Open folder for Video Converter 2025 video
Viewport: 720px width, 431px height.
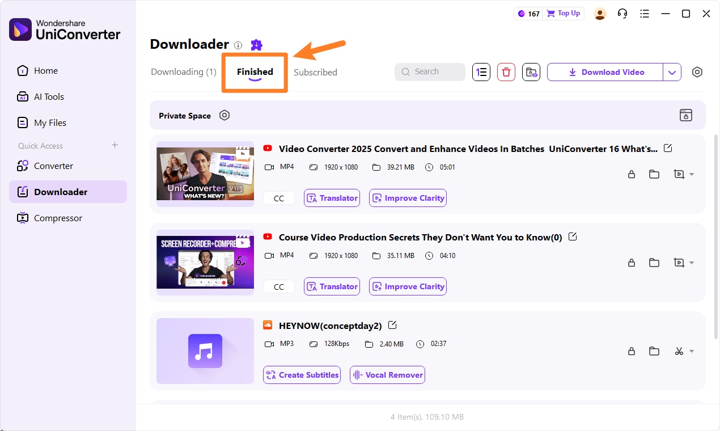[x=654, y=174]
